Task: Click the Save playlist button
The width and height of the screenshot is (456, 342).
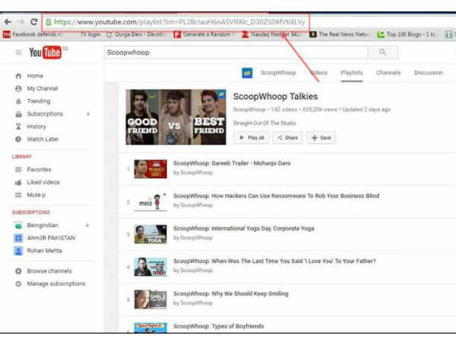Action: (321, 138)
